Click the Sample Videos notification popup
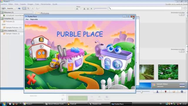 coord(168,85)
